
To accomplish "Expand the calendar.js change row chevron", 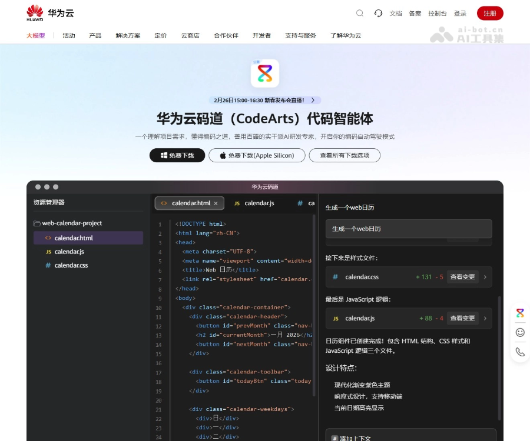I will click(485, 318).
